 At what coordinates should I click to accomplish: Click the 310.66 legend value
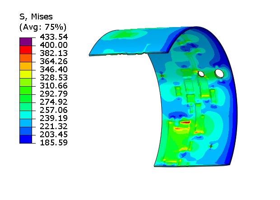[x=54, y=86]
